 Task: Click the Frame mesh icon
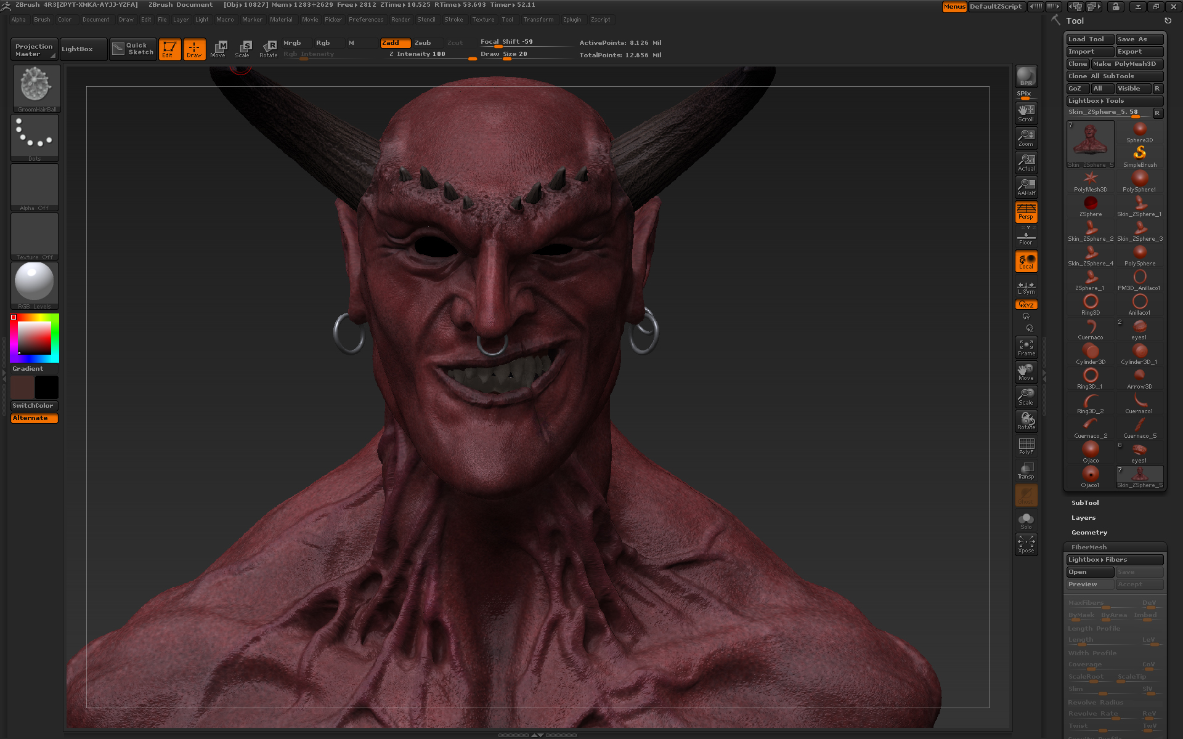(x=1026, y=347)
